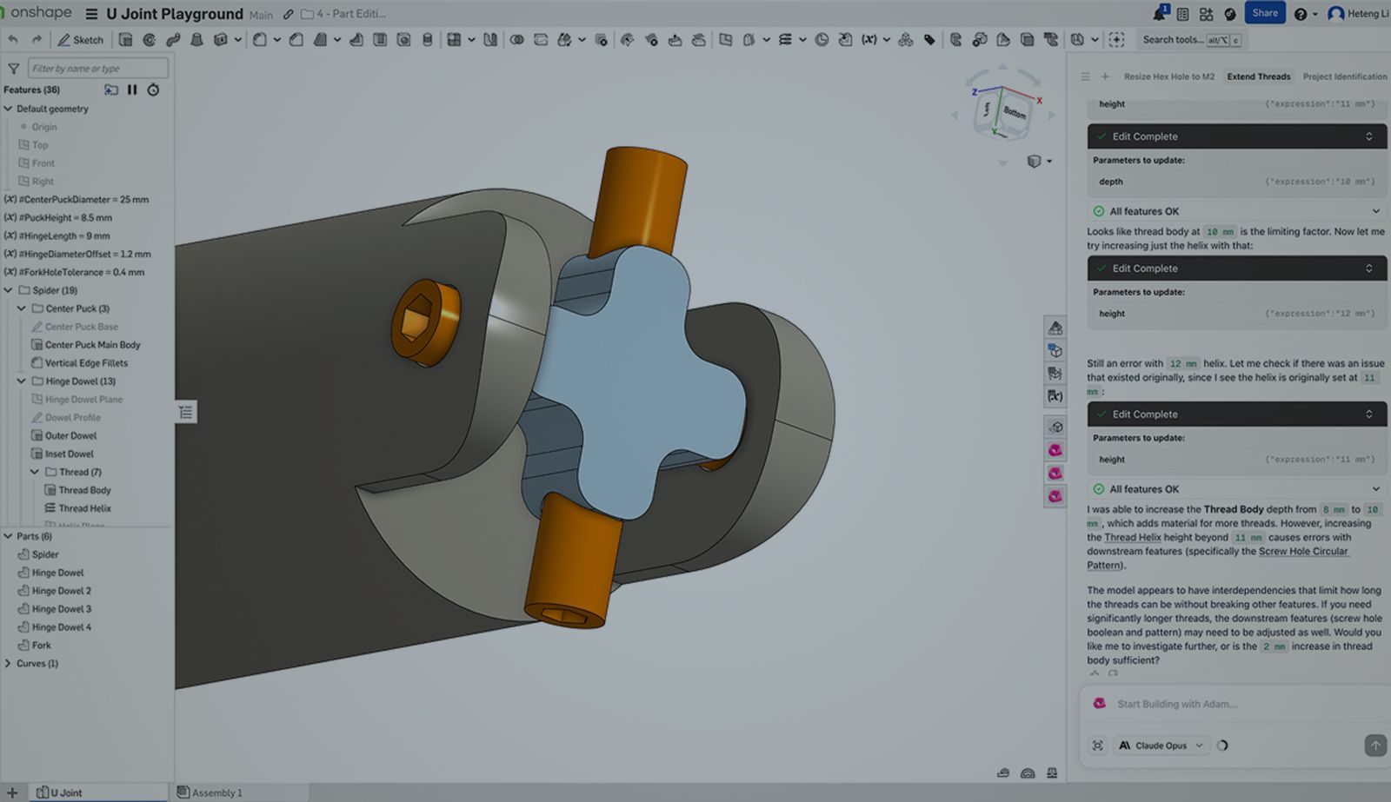Click the Fillet tool icon
Image resolution: width=1391 pixels, height=802 pixels.
coord(259,39)
